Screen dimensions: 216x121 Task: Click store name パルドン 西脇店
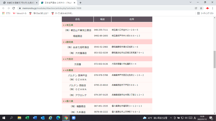(78, 85)
